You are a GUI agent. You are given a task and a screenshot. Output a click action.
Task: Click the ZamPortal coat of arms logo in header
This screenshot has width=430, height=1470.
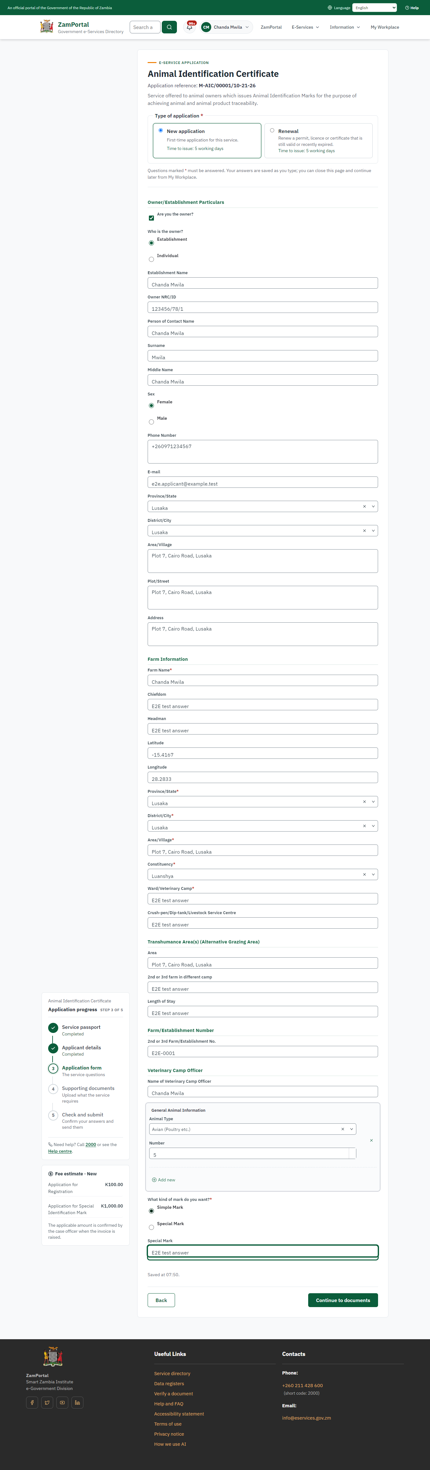click(47, 26)
